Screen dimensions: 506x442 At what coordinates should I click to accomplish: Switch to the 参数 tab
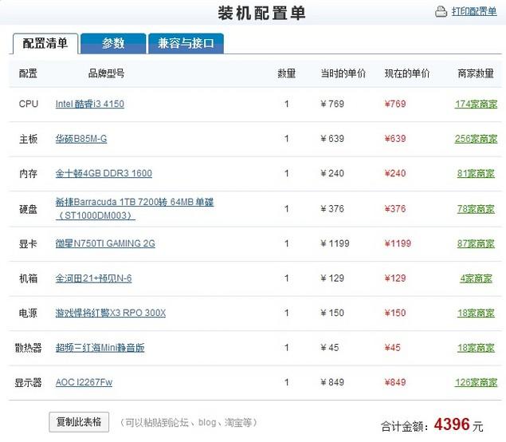[x=113, y=43]
